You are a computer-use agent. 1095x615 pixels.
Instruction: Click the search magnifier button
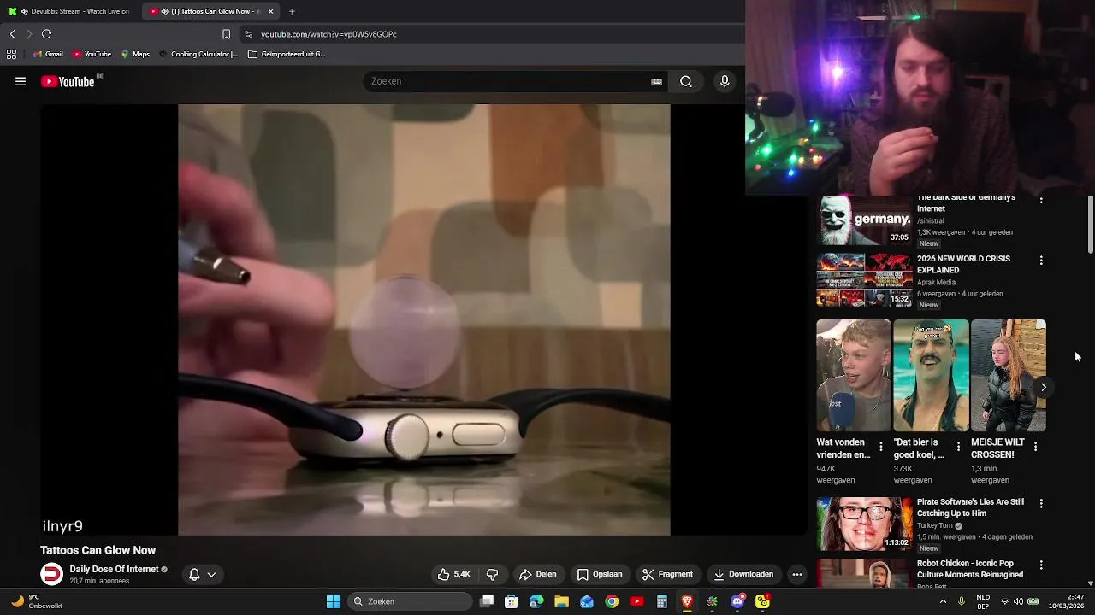click(686, 81)
